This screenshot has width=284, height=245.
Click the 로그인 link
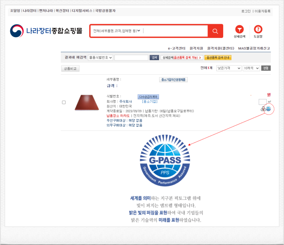246,11
